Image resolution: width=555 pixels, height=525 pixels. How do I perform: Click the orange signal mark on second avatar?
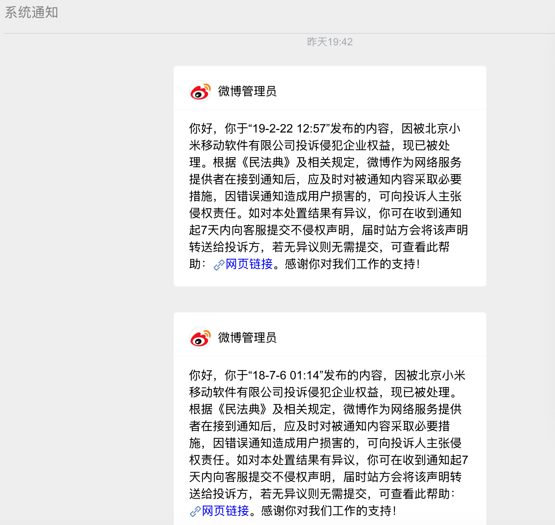click(207, 332)
